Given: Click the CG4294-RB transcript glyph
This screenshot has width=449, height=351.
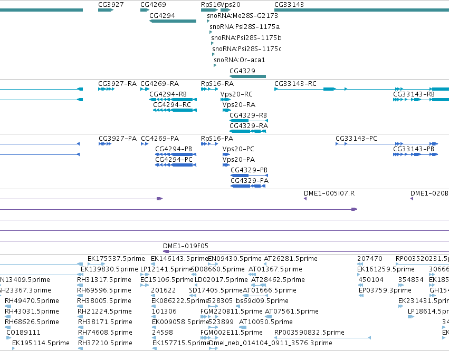Looking at the screenshot, I should pos(173,100).
